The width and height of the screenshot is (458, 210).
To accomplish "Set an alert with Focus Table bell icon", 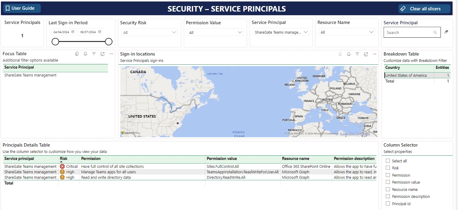I will [x=86, y=54].
